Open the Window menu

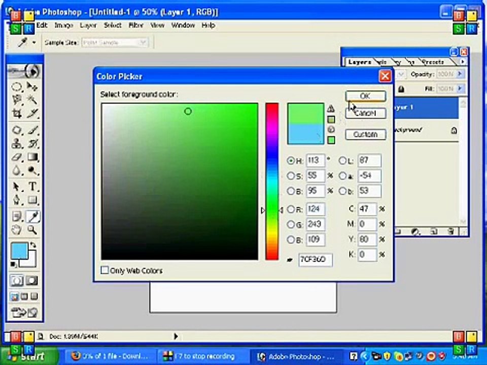tap(183, 25)
